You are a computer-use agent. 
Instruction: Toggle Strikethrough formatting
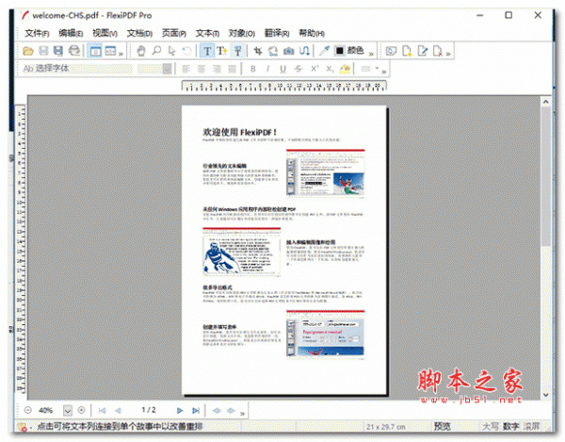point(299,69)
